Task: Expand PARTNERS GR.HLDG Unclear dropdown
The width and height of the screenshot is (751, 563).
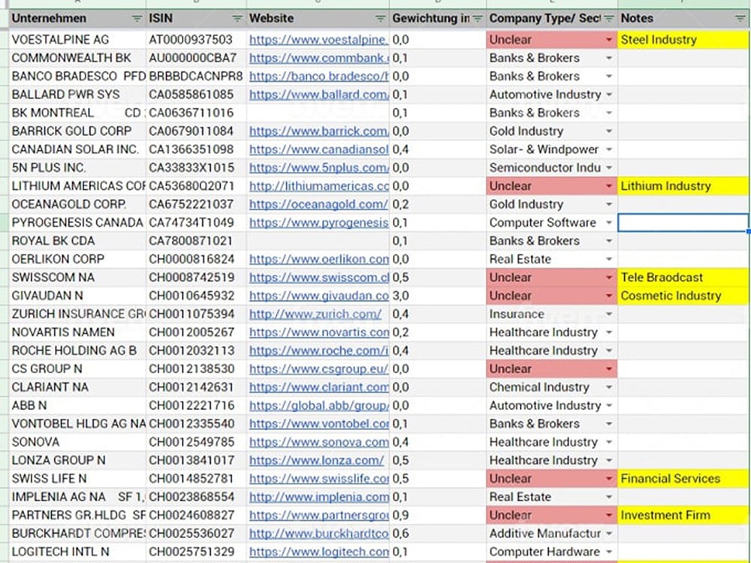Action: pos(609,515)
